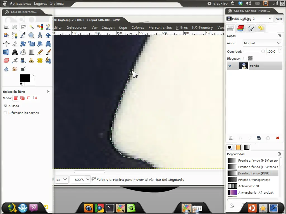The width and height of the screenshot is (286, 214).
Task: Select the Rectangle Select tool
Action: click(x=6, y=27)
